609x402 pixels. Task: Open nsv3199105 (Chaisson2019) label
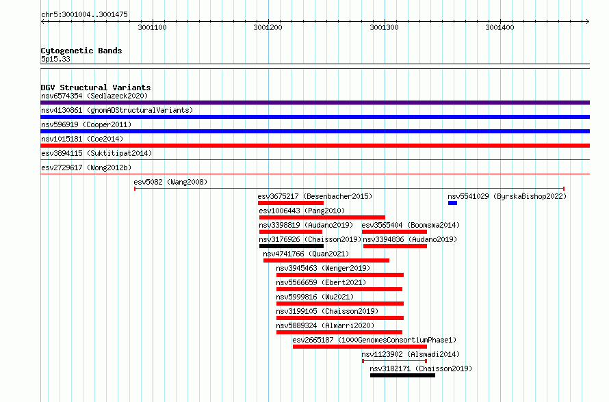coord(327,311)
